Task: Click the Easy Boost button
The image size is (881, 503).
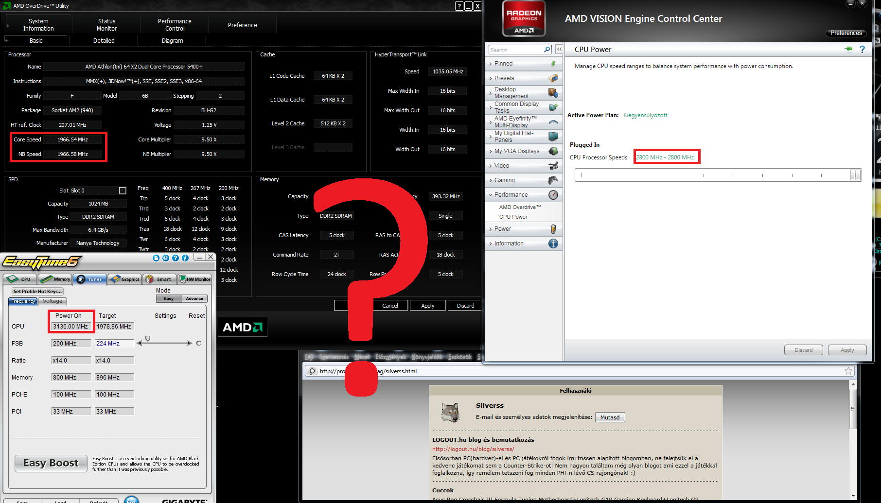Action: pyautogui.click(x=51, y=463)
